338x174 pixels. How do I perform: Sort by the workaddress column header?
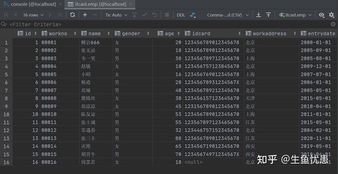pyautogui.click(x=271, y=33)
